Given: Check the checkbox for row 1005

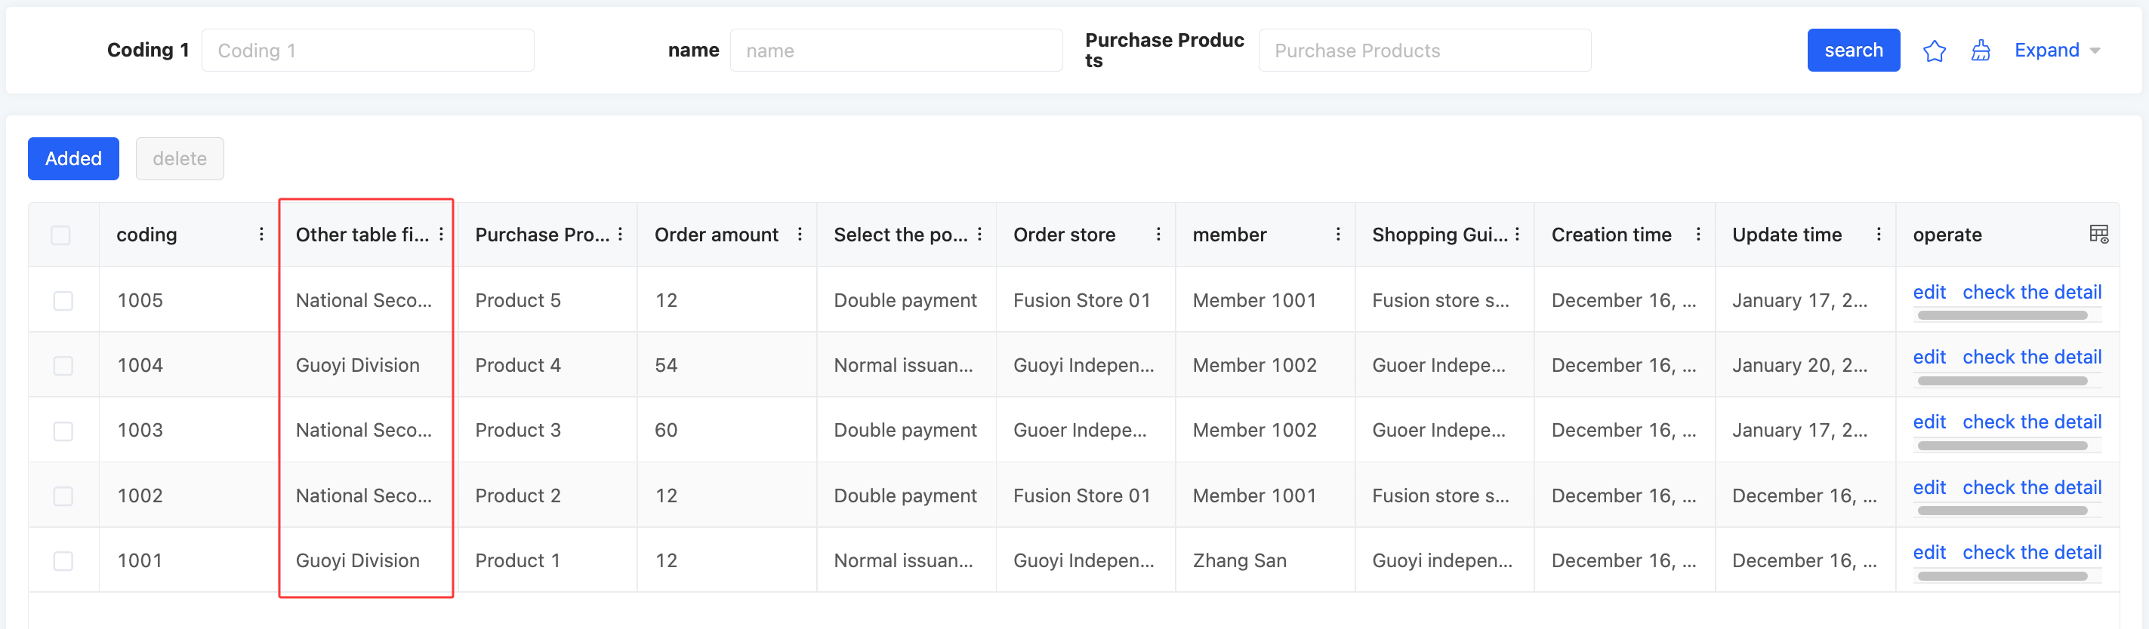Looking at the screenshot, I should [x=63, y=300].
